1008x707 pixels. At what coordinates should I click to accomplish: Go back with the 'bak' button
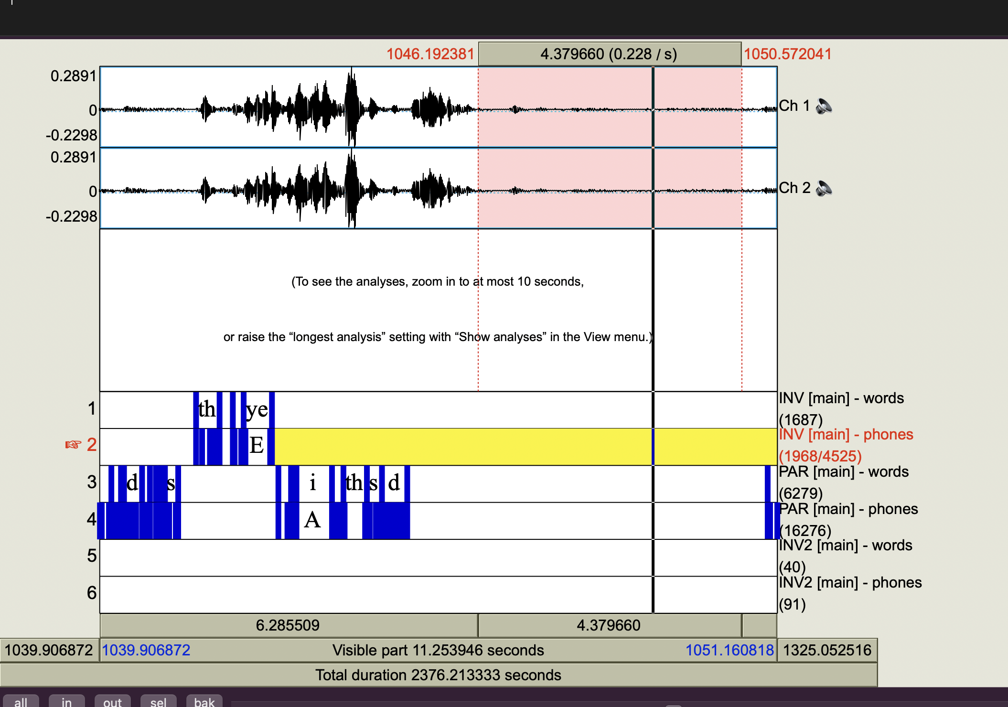[x=204, y=701]
